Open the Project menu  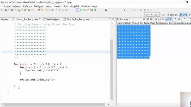[x=58, y=7]
